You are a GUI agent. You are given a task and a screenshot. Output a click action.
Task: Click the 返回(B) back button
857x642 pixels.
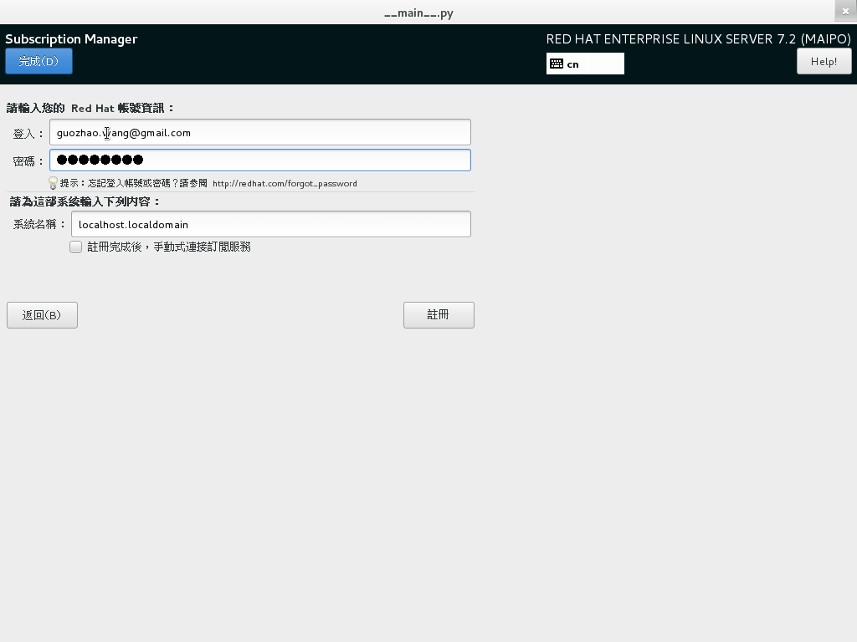(42, 315)
